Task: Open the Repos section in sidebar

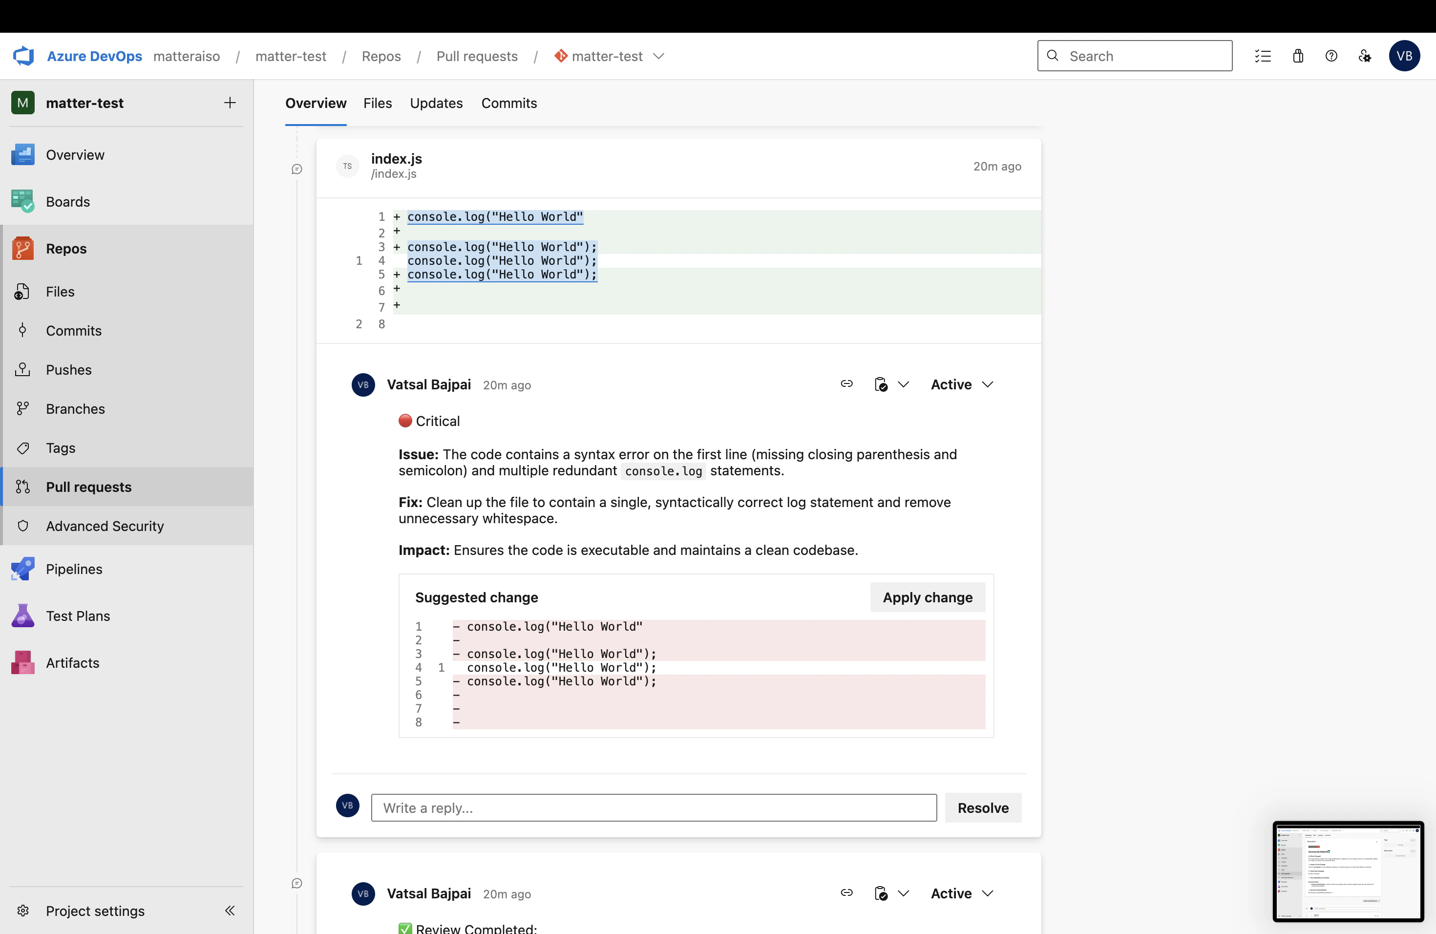Action: pyautogui.click(x=66, y=248)
